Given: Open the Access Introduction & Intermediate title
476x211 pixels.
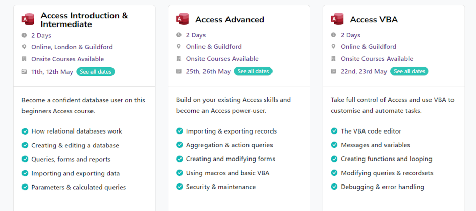Looking at the screenshot, I should [84, 20].
